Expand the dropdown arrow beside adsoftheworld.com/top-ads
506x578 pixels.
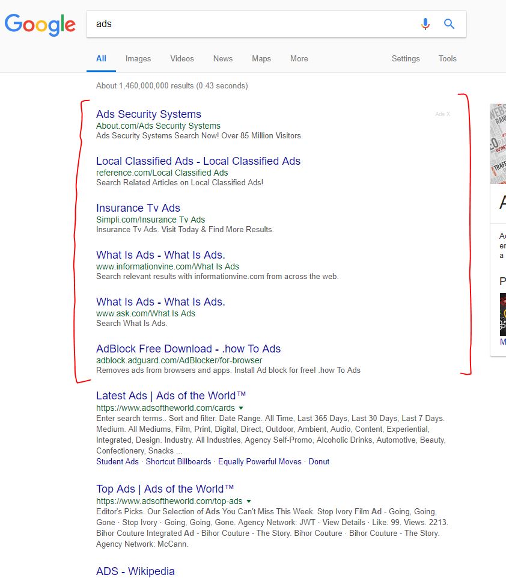[x=249, y=502]
